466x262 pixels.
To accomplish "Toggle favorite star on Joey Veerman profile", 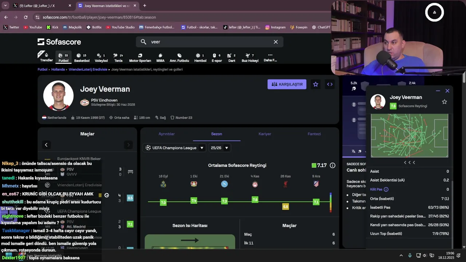I will pyautogui.click(x=316, y=84).
